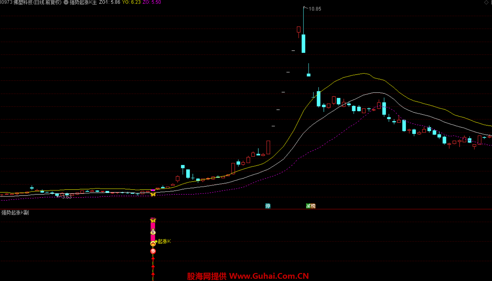Click the 强势起涨K主 indicator name
492x281 pixels.
click(83, 2)
